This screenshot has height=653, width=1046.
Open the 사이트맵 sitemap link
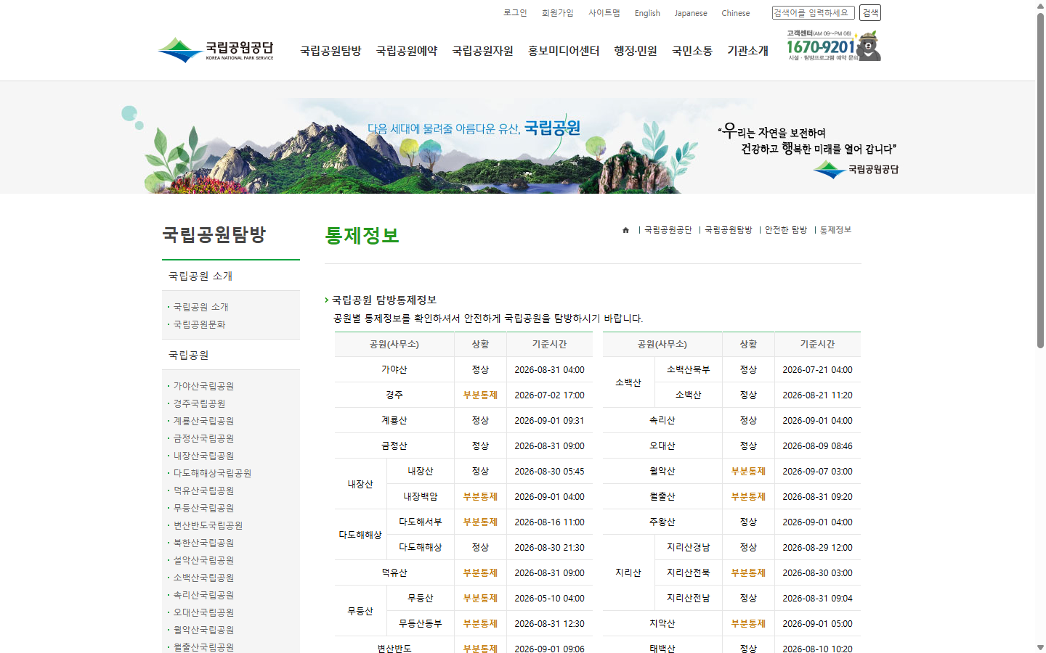[604, 13]
